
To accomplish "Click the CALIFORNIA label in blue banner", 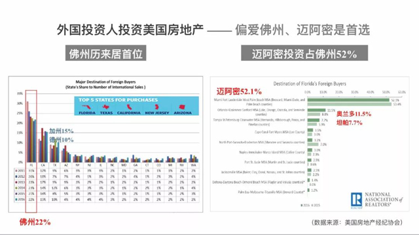I will [x=129, y=113].
